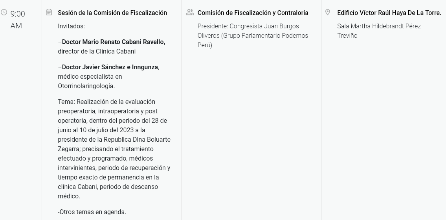
Task: Click the Invitados label
Action: pyautogui.click(x=72, y=26)
